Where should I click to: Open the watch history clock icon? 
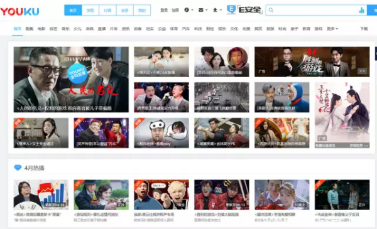coord(187,10)
